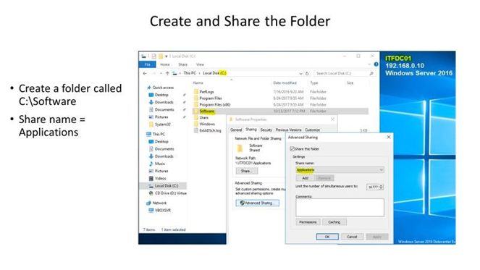Select CD Drive (D:) in sidebar

click(171, 193)
